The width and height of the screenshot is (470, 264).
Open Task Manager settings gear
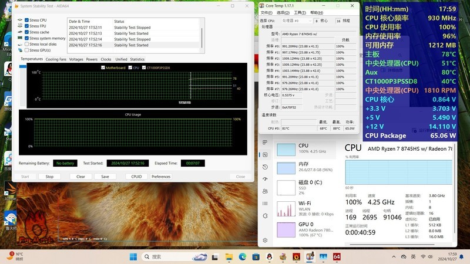pyautogui.click(x=265, y=241)
